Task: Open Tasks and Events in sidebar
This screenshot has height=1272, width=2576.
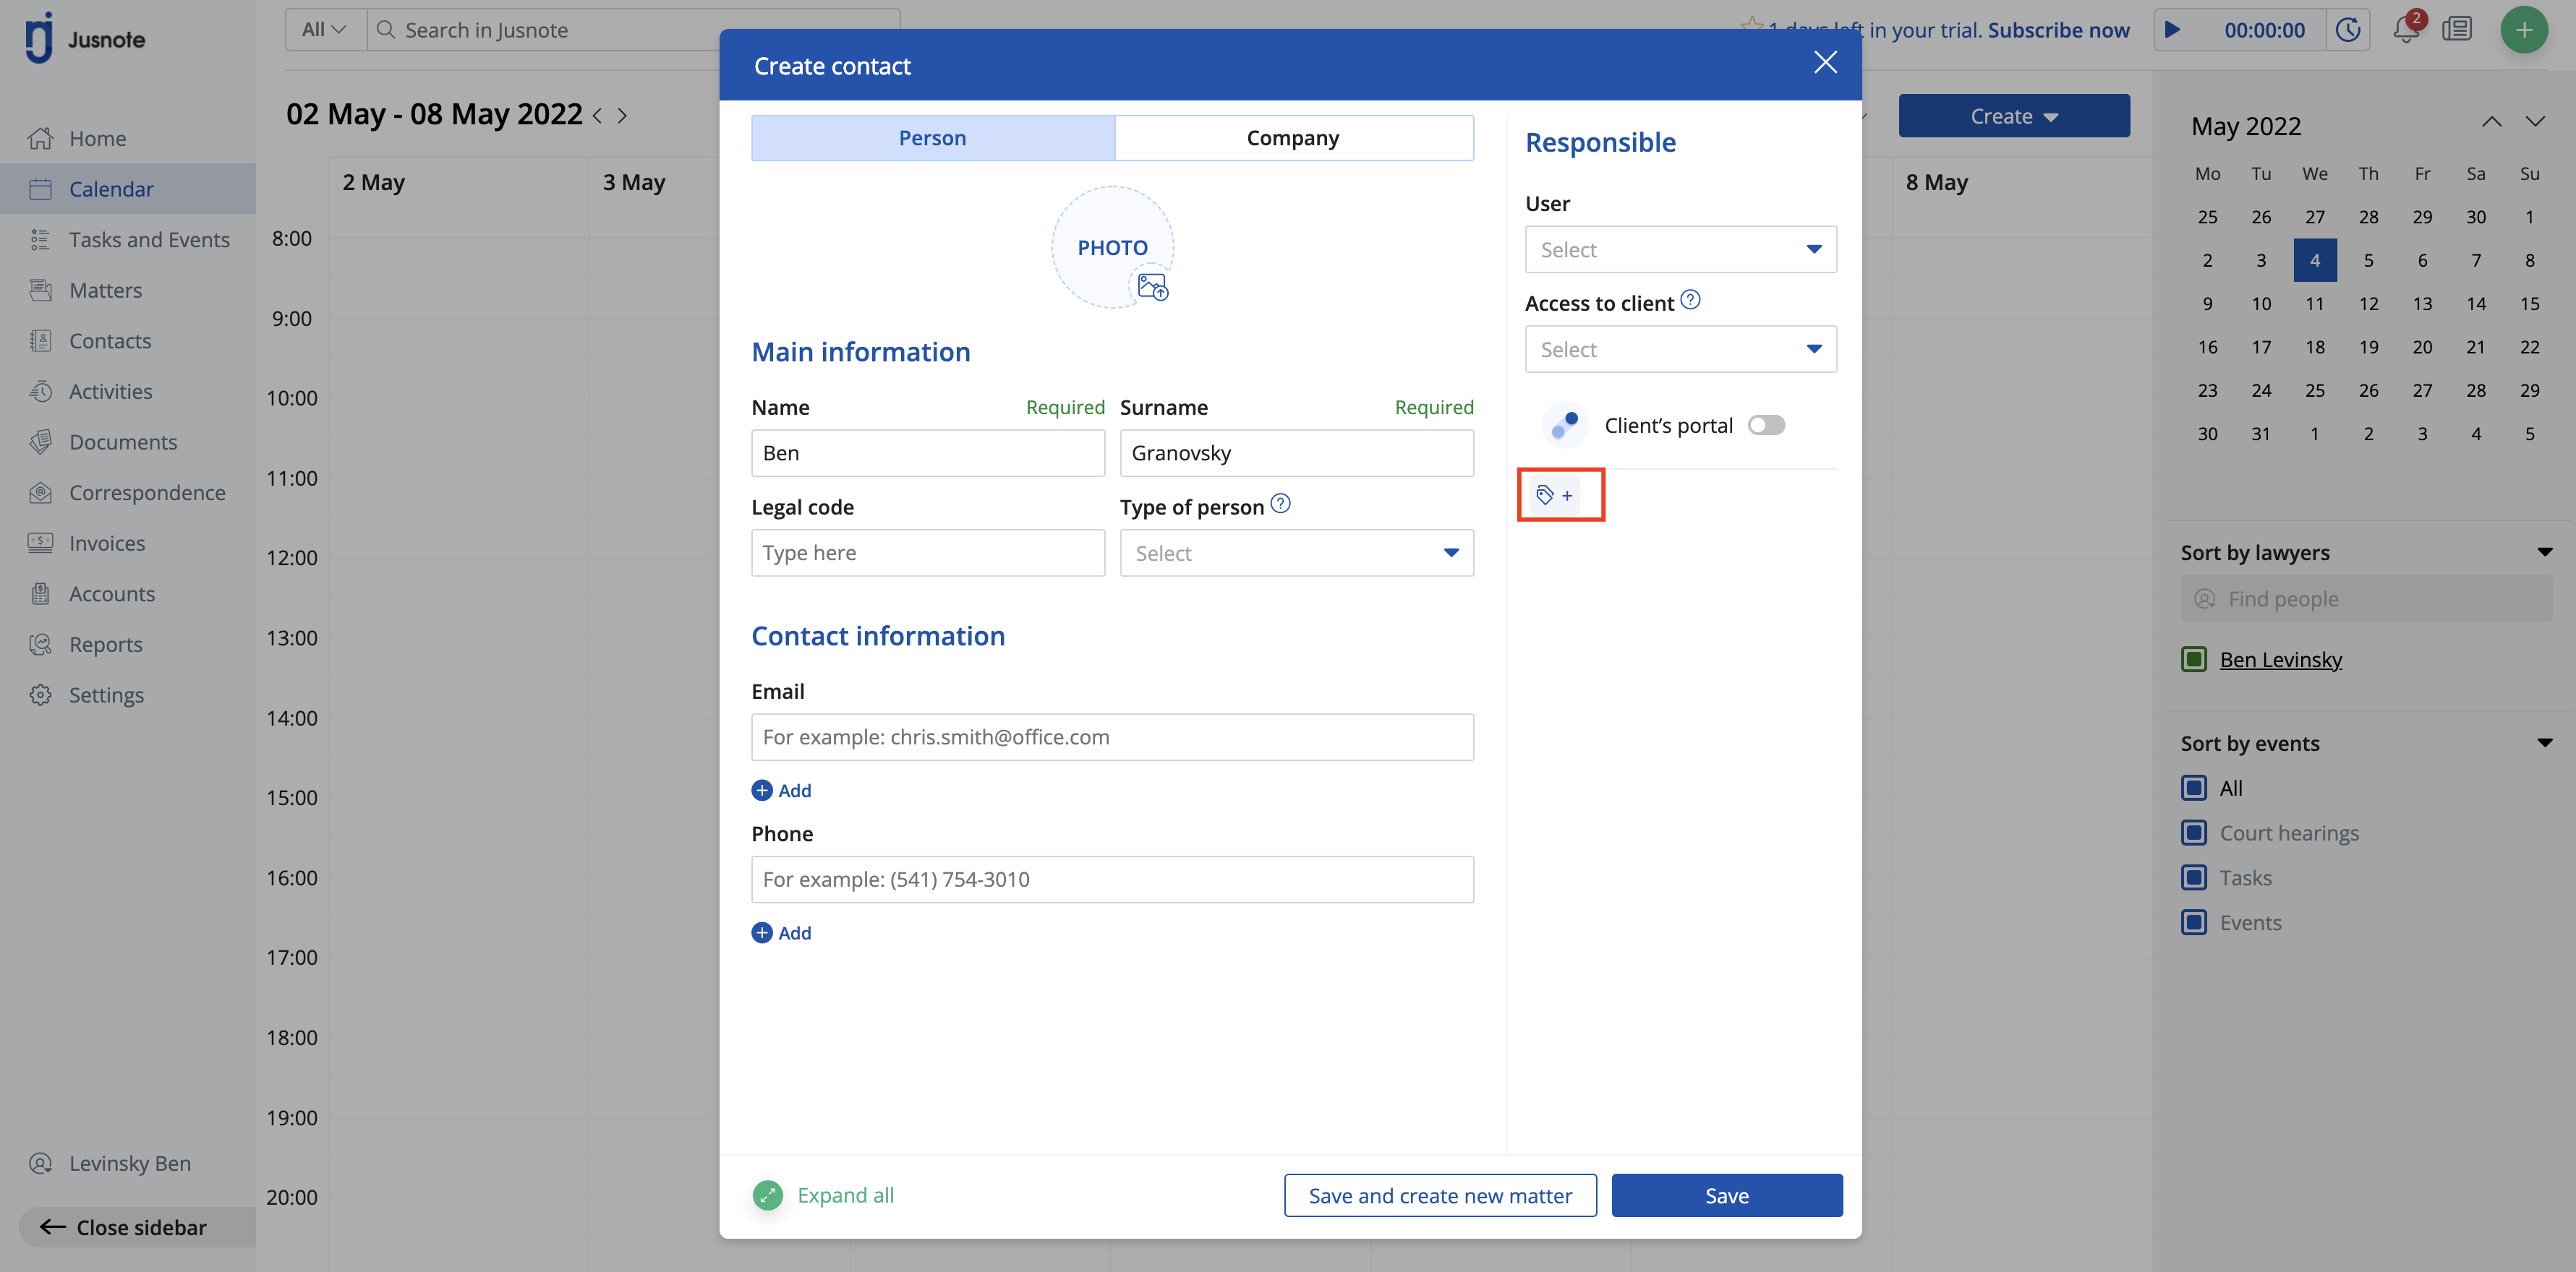Action: click(x=128, y=240)
